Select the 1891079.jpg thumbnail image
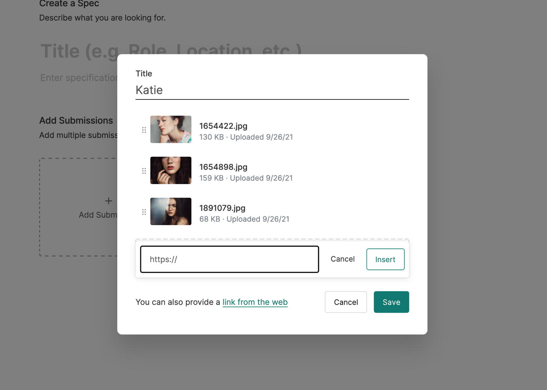The image size is (547, 390). pyautogui.click(x=171, y=211)
